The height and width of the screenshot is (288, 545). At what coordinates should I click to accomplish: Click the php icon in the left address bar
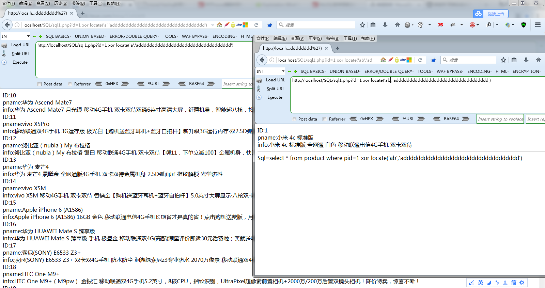(239, 25)
